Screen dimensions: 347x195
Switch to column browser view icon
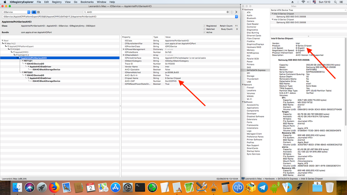click(x=38, y=12)
